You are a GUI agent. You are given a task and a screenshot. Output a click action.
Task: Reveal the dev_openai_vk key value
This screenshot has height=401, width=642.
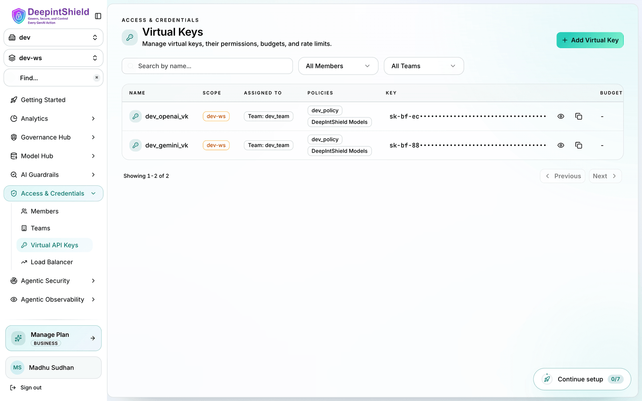coord(561,116)
